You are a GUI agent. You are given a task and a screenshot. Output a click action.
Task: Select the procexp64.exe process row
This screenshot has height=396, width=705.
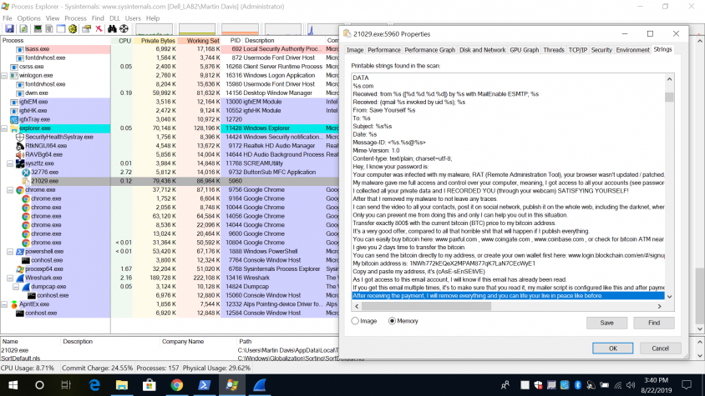tap(169, 269)
